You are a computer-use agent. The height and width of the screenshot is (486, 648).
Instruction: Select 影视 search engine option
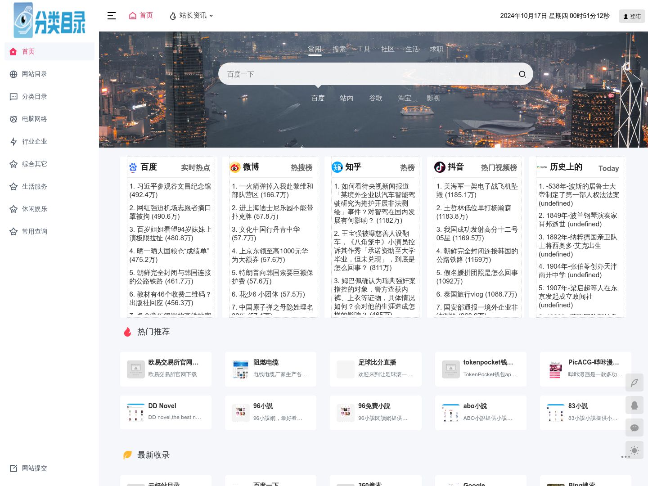click(433, 98)
